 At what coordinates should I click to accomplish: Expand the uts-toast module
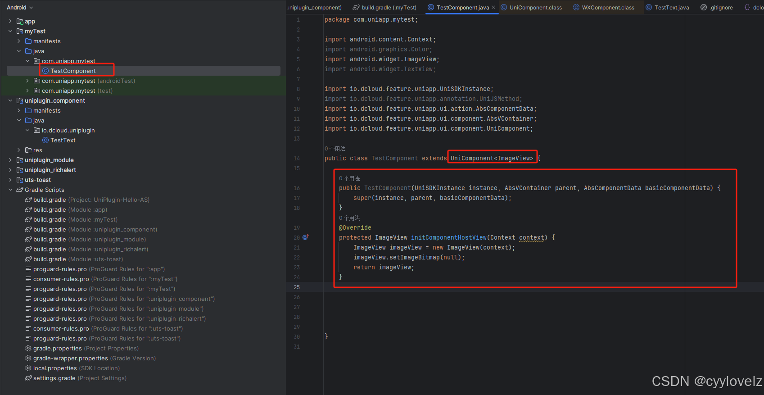click(x=10, y=180)
